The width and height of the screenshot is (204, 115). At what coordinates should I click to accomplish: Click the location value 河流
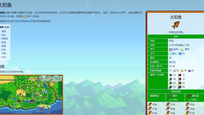tap(171, 41)
